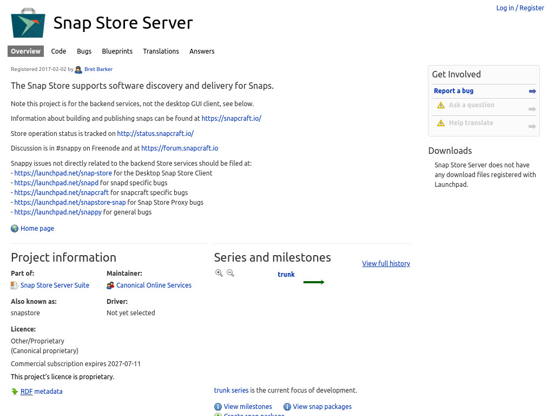Click the Snap Store Server page title
Screen dimensions: 554x416
(123, 23)
